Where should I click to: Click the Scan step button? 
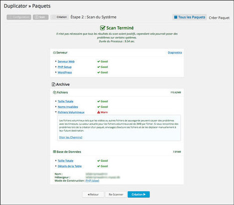point(41,17)
